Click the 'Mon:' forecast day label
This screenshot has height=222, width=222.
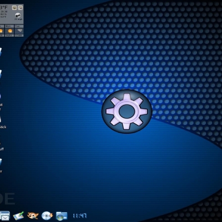tap(9, 26)
